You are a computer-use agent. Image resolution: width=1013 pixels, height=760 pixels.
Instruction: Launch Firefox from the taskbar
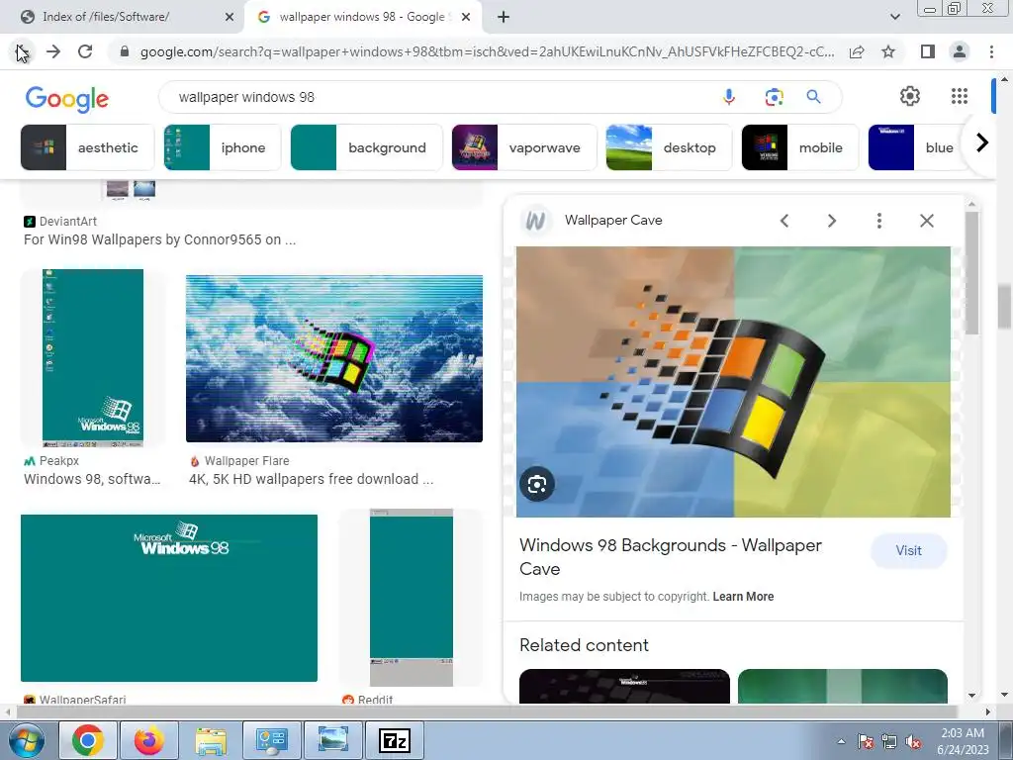click(149, 740)
